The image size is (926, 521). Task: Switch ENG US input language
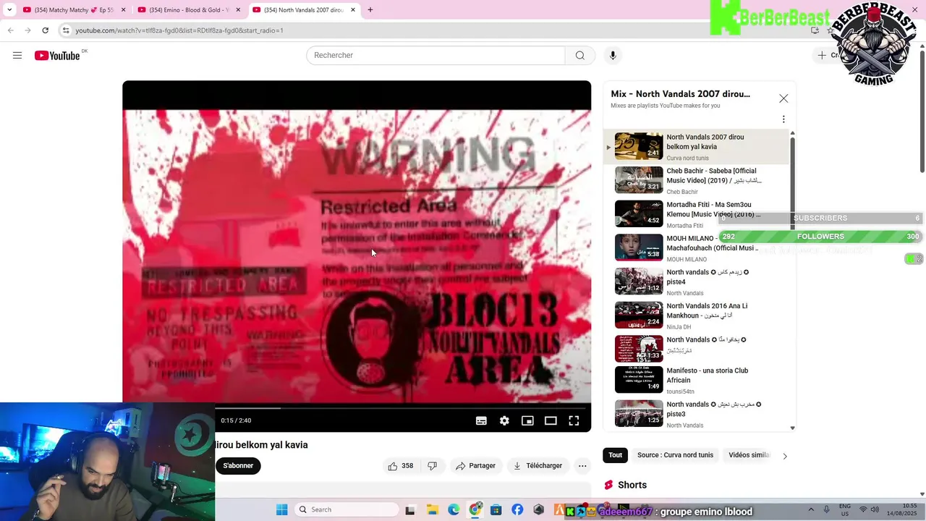[845, 509]
